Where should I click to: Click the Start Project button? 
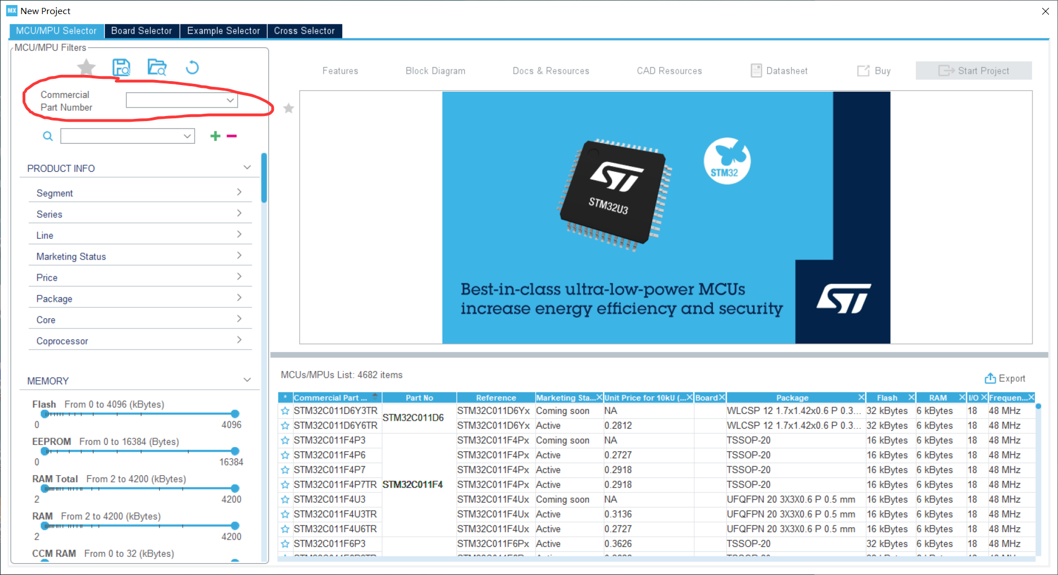tap(973, 70)
